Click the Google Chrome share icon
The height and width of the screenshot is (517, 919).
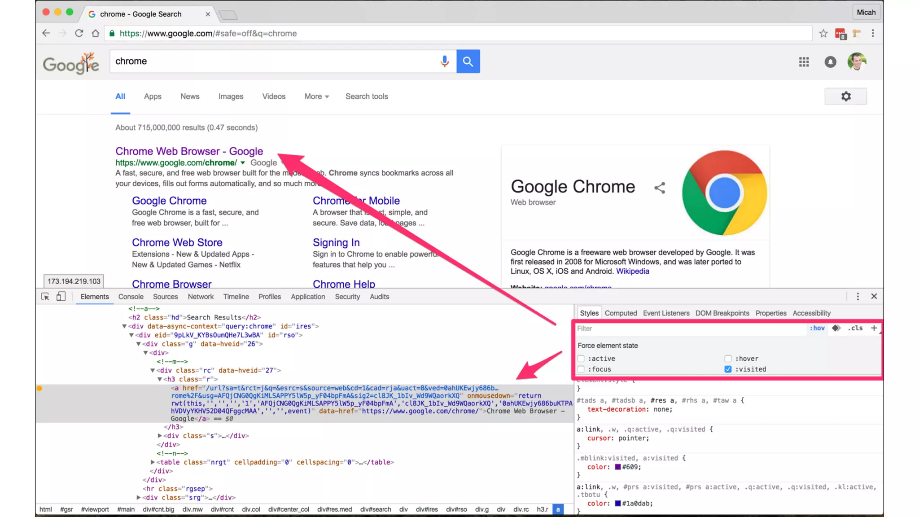pyautogui.click(x=659, y=188)
